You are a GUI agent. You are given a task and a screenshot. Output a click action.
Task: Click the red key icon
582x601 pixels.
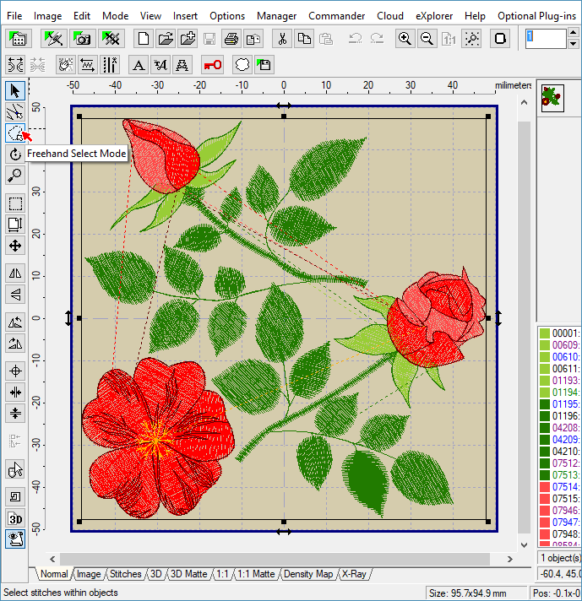(212, 65)
